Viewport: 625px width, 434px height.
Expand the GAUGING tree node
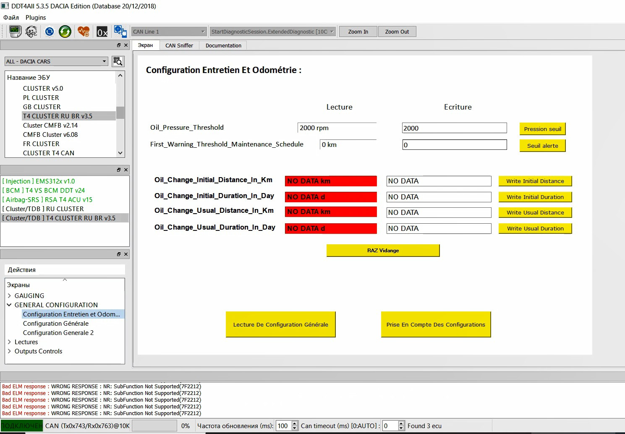tap(9, 296)
